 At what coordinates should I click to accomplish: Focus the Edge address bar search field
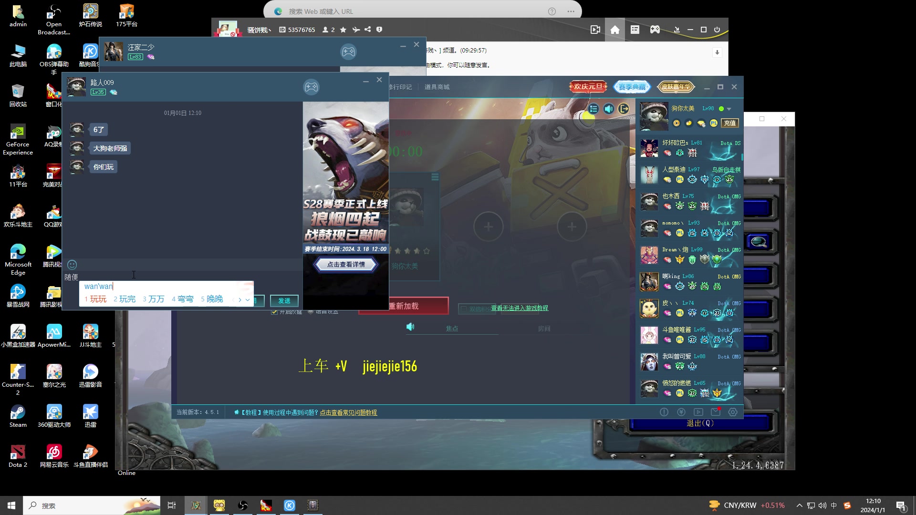[422, 11]
